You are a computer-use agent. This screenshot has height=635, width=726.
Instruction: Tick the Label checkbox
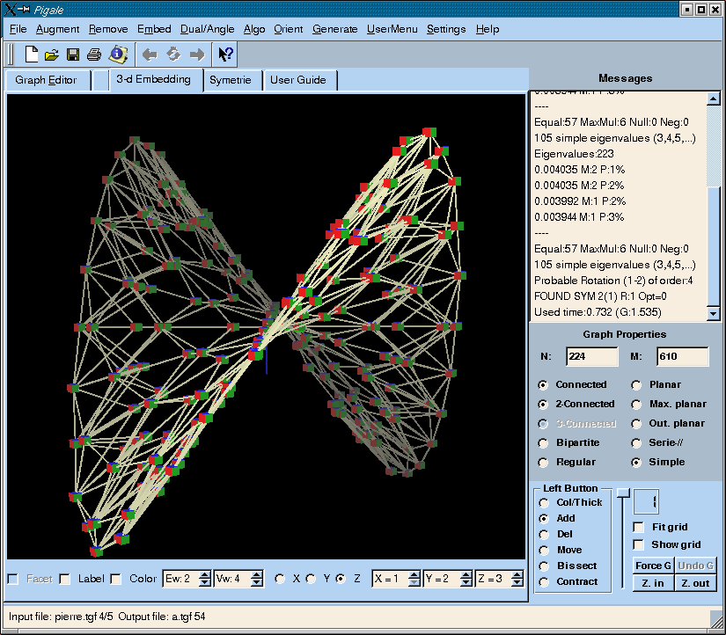[65, 579]
